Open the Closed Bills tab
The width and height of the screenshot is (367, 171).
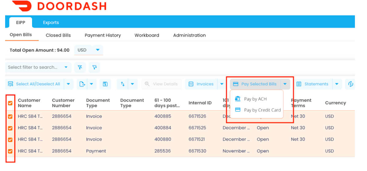[58, 35]
